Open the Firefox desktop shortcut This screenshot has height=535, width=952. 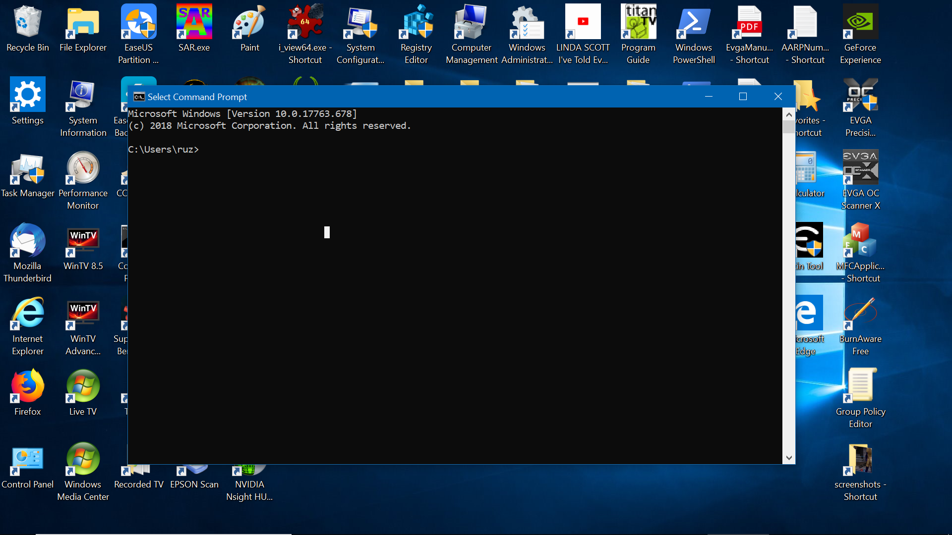[x=27, y=387]
